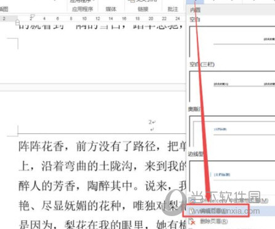The image size is (275, 229).
Task: Click the line starting with 醉人的芳香
Action: pyautogui.click(x=102, y=186)
